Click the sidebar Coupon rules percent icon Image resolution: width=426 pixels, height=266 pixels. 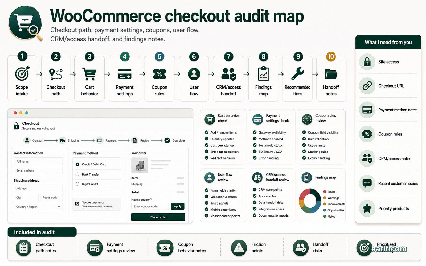pyautogui.click(x=367, y=134)
